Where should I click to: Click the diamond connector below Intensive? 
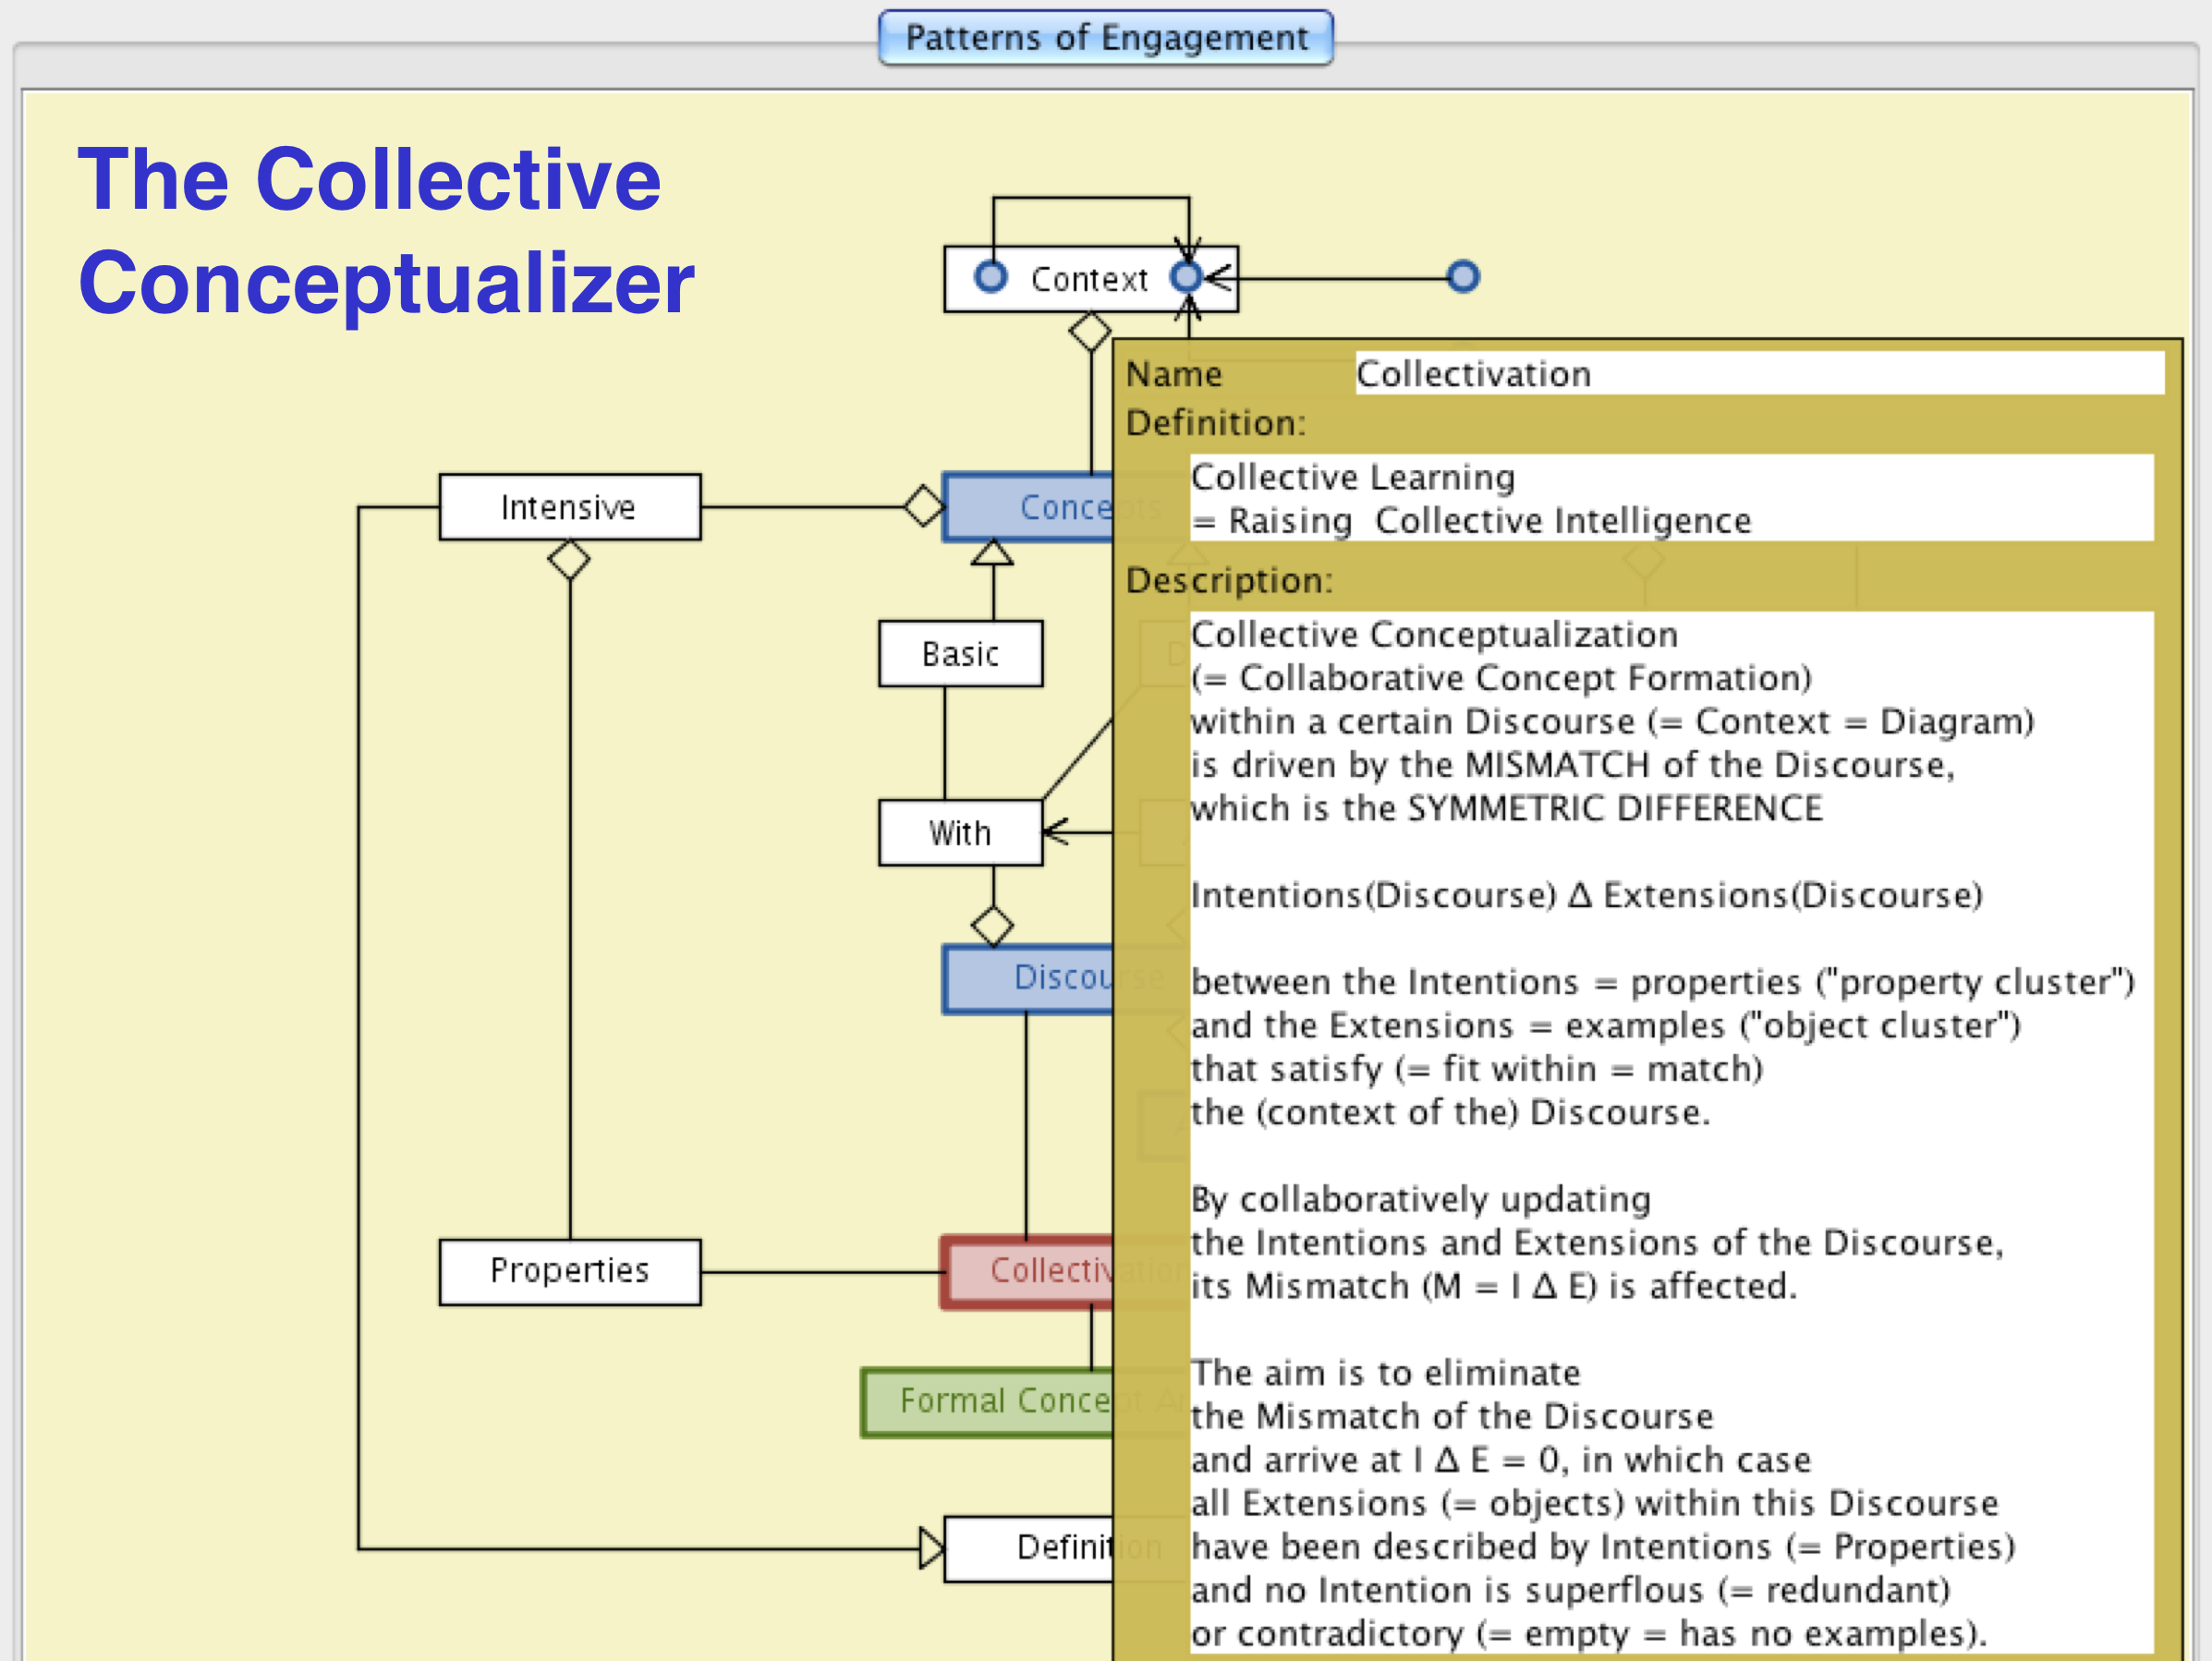[569, 559]
